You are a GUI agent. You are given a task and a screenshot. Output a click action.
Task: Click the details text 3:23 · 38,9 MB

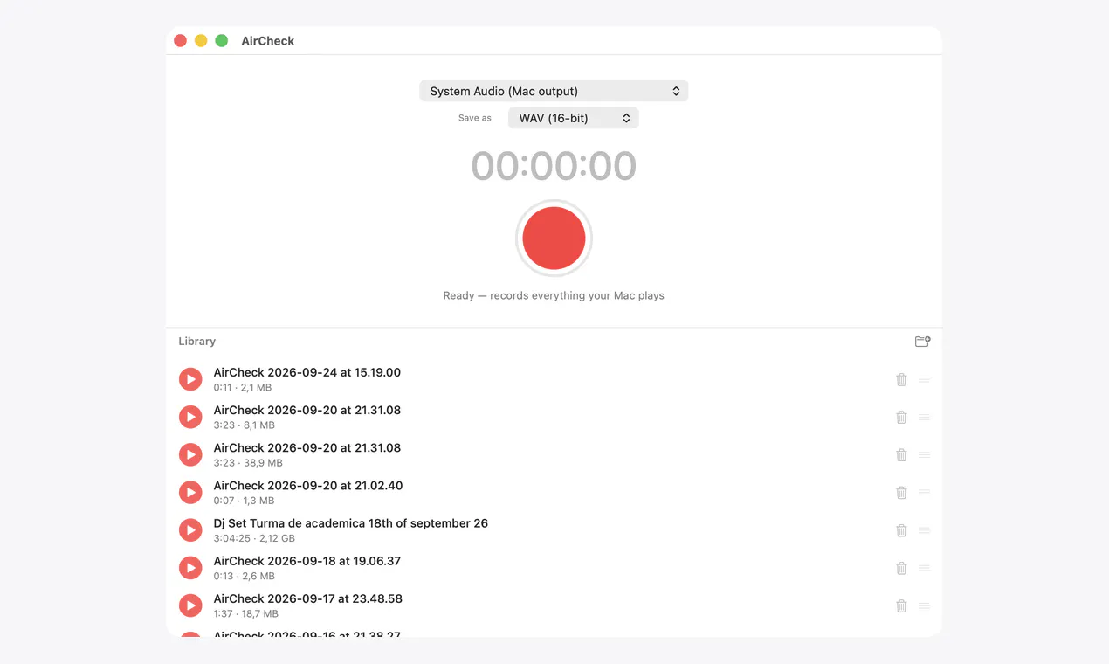pyautogui.click(x=248, y=463)
